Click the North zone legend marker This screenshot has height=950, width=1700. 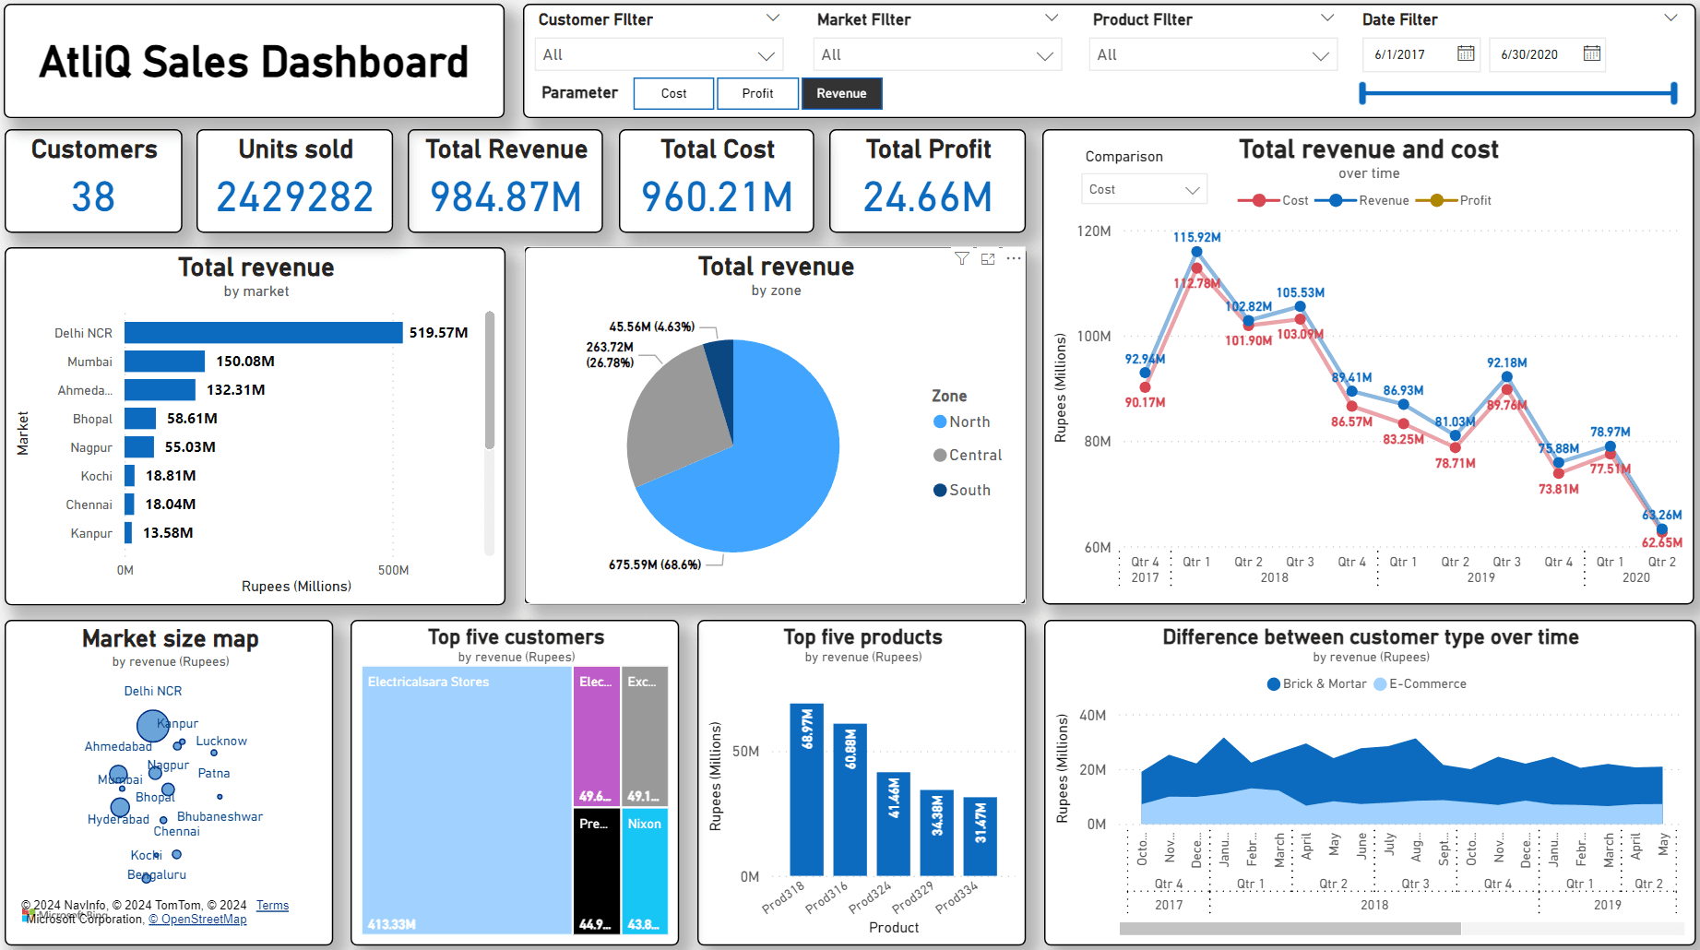940,422
